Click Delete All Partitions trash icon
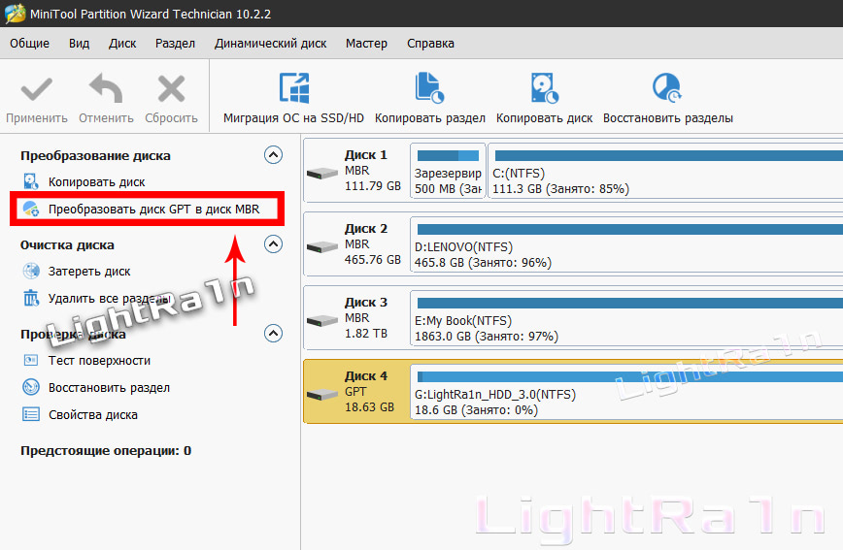The width and height of the screenshot is (843, 550). (x=31, y=298)
